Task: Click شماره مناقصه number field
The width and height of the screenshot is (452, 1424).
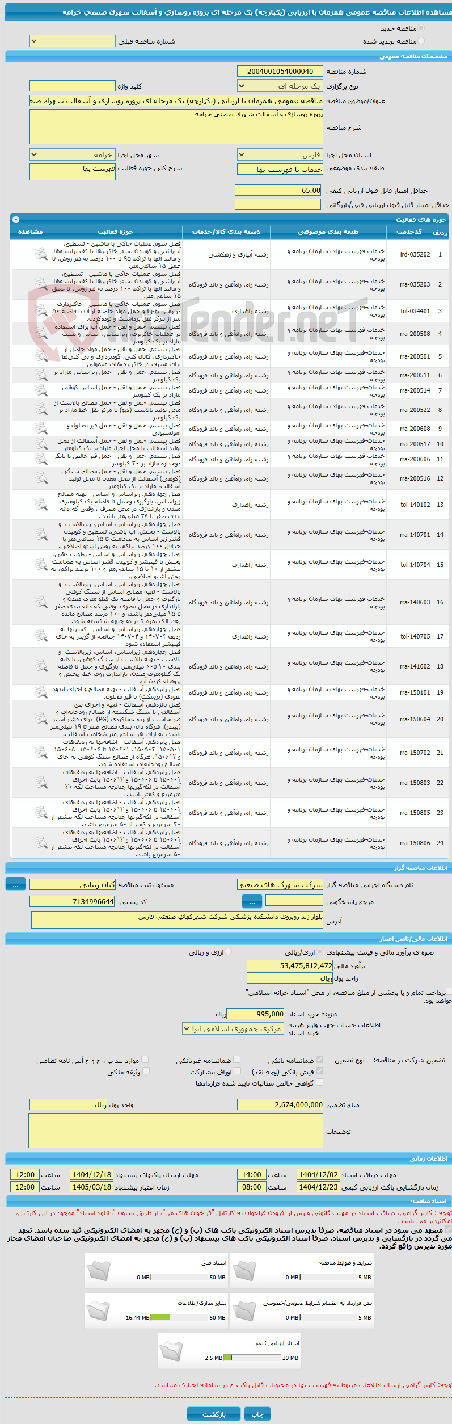Action: 280,71
